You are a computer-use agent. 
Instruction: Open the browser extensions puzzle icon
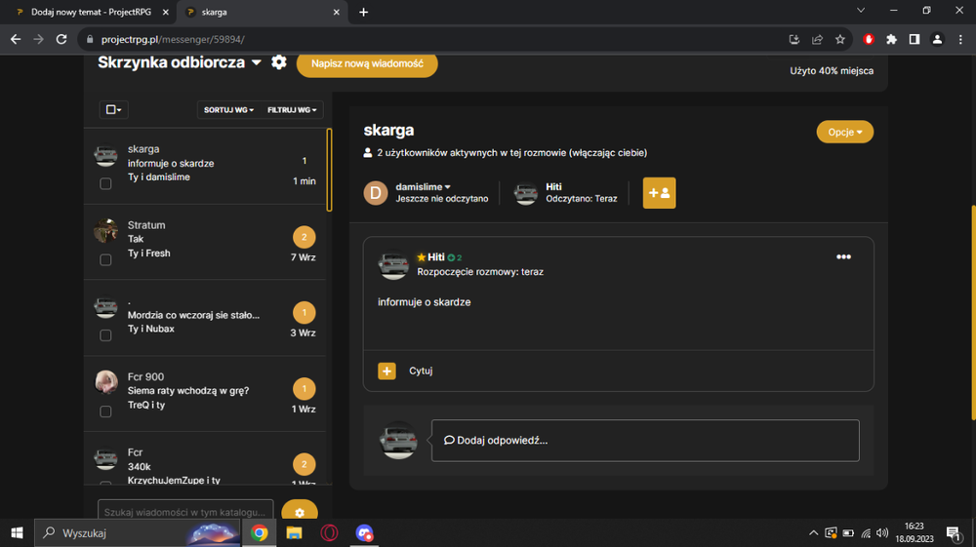click(x=891, y=39)
